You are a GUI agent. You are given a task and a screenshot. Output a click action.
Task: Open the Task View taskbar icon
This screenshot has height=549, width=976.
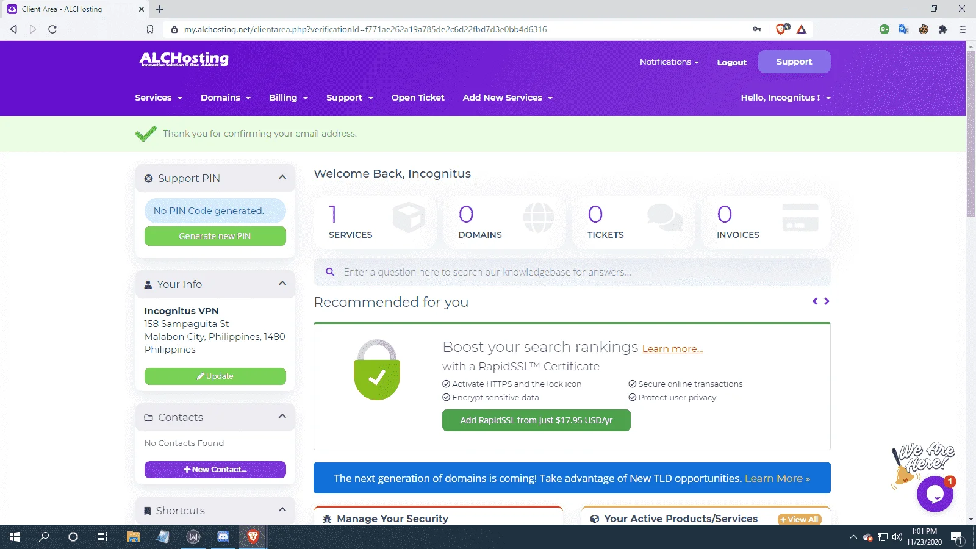tap(102, 537)
